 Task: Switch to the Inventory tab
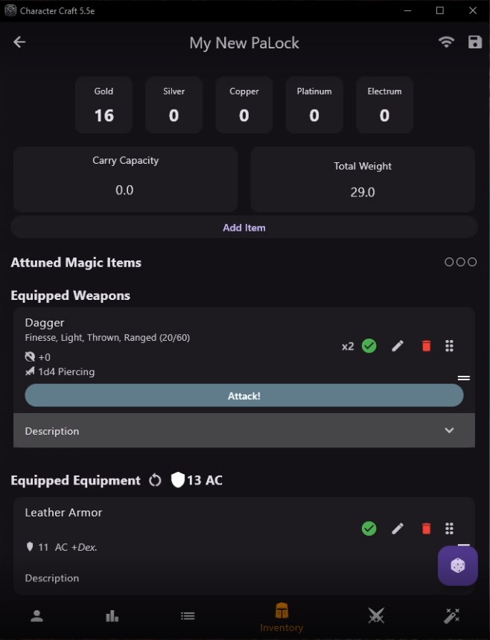tap(281, 615)
